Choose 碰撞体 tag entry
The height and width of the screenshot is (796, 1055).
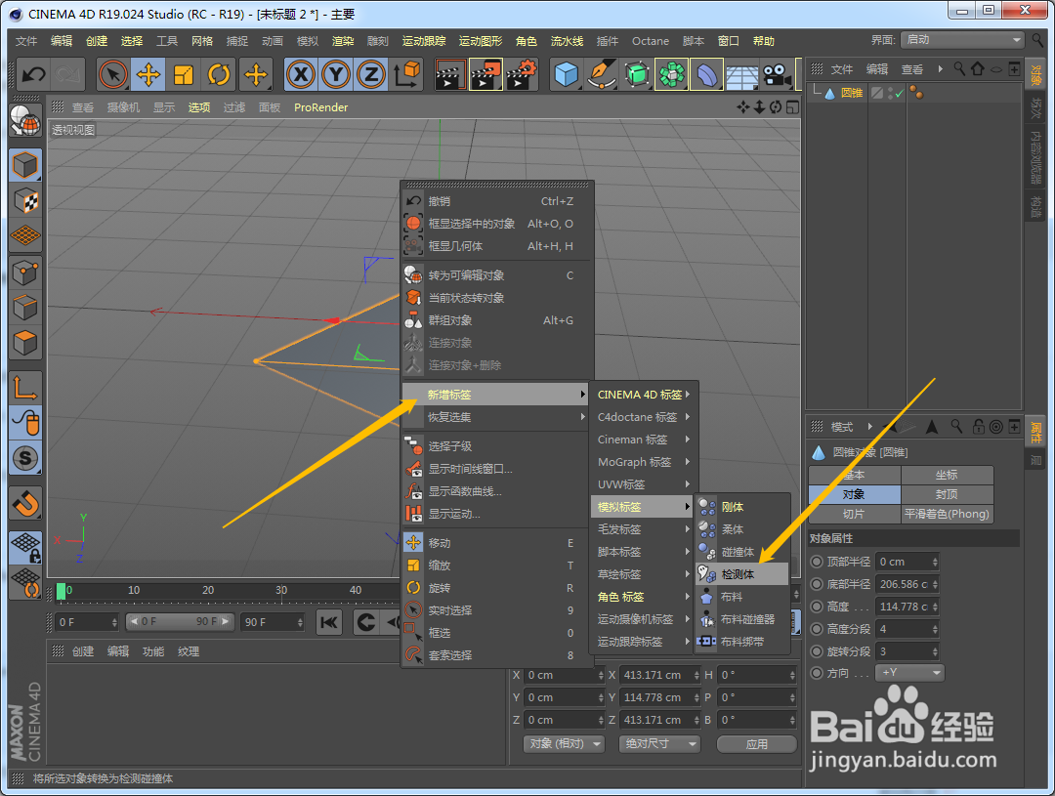click(x=742, y=552)
